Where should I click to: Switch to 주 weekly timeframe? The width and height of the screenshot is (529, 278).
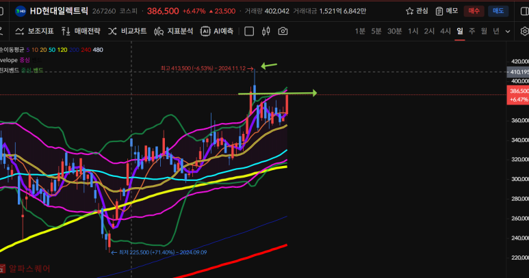pos(472,31)
